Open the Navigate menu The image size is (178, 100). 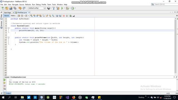pyautogui.click(x=15, y=4)
